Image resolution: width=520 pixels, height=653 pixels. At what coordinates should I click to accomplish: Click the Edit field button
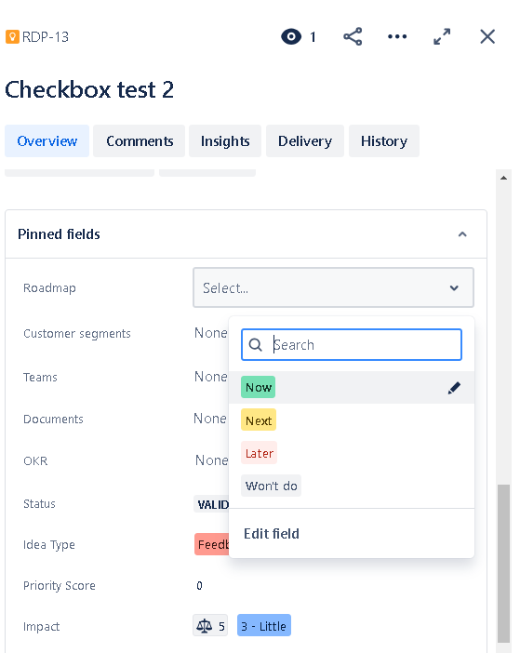(x=272, y=534)
